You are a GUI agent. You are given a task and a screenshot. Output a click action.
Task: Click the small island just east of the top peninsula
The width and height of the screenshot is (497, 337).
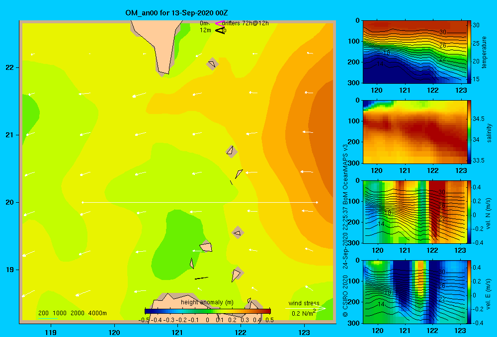tap(212, 64)
